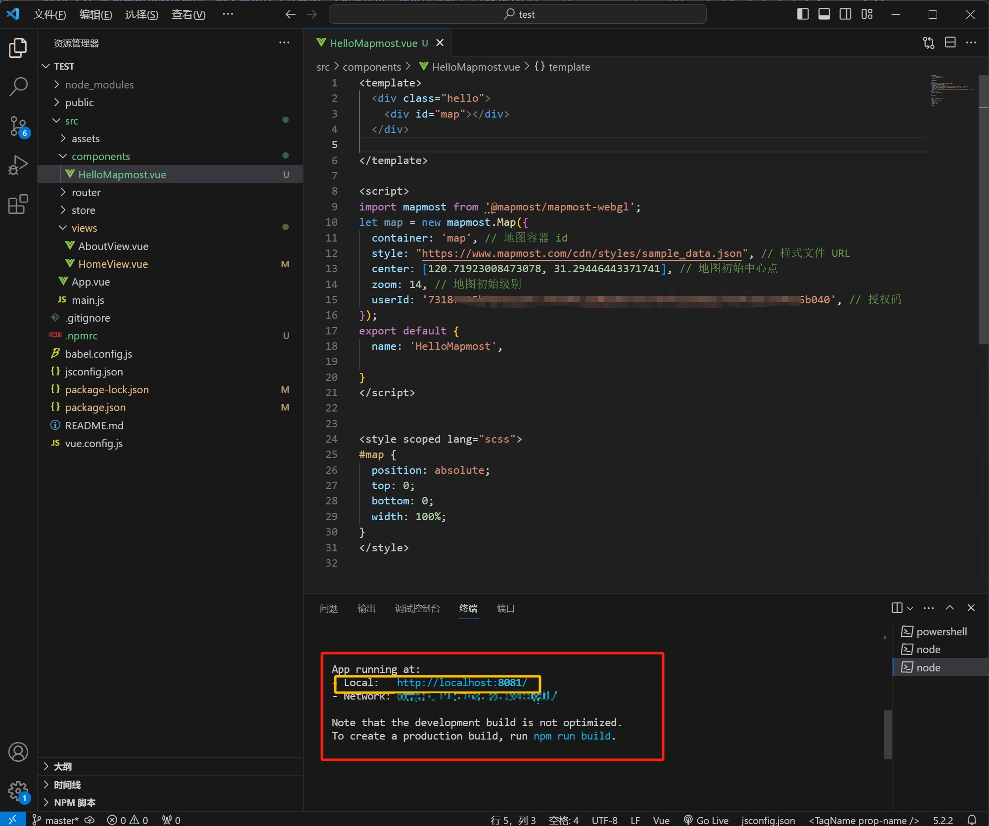Open the Explorer view in the activity bar

click(x=18, y=47)
